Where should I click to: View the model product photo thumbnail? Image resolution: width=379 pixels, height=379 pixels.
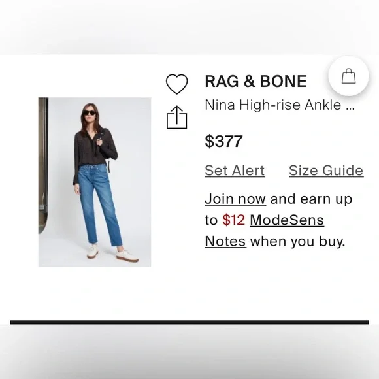[95, 182]
